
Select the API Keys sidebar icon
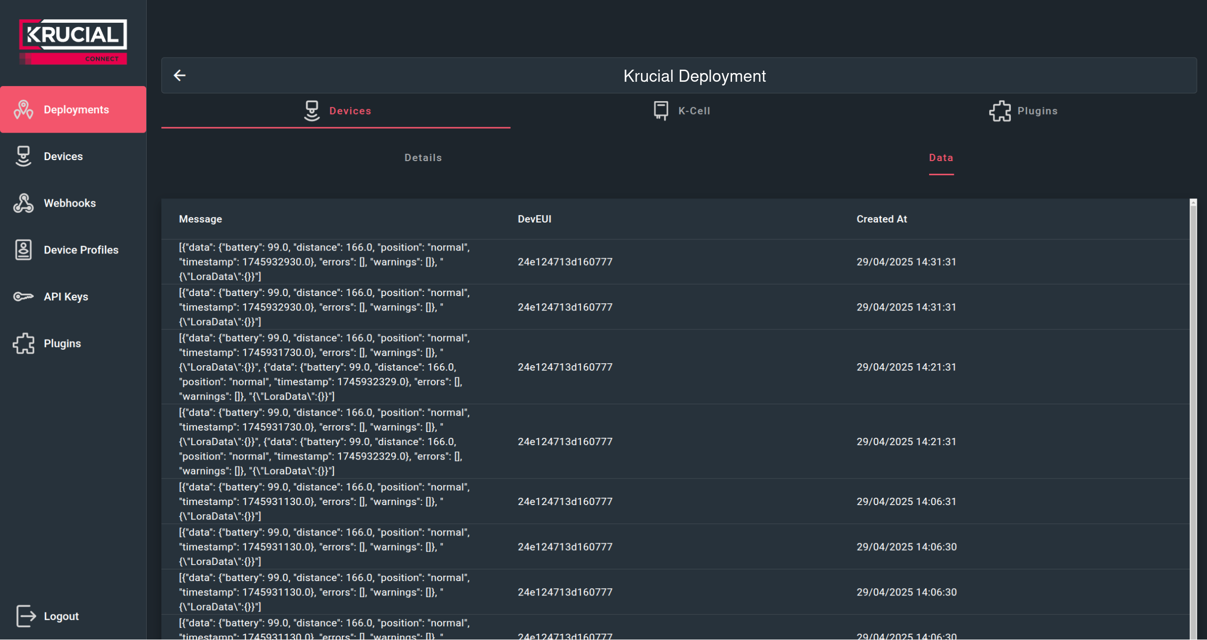tap(23, 297)
